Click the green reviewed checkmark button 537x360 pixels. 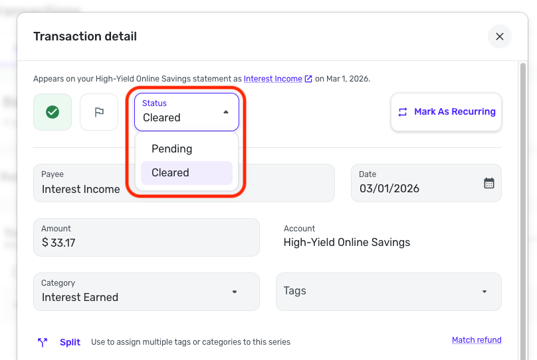53,112
